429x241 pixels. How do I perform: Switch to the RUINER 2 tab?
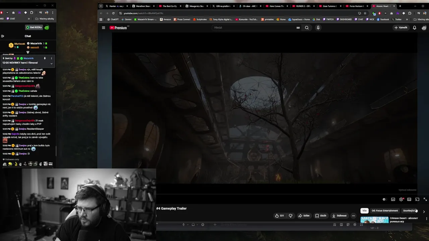303,6
